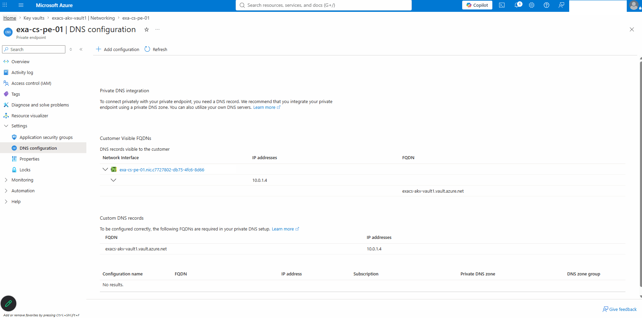
Task: Open Properties under Settings
Action: point(29,159)
